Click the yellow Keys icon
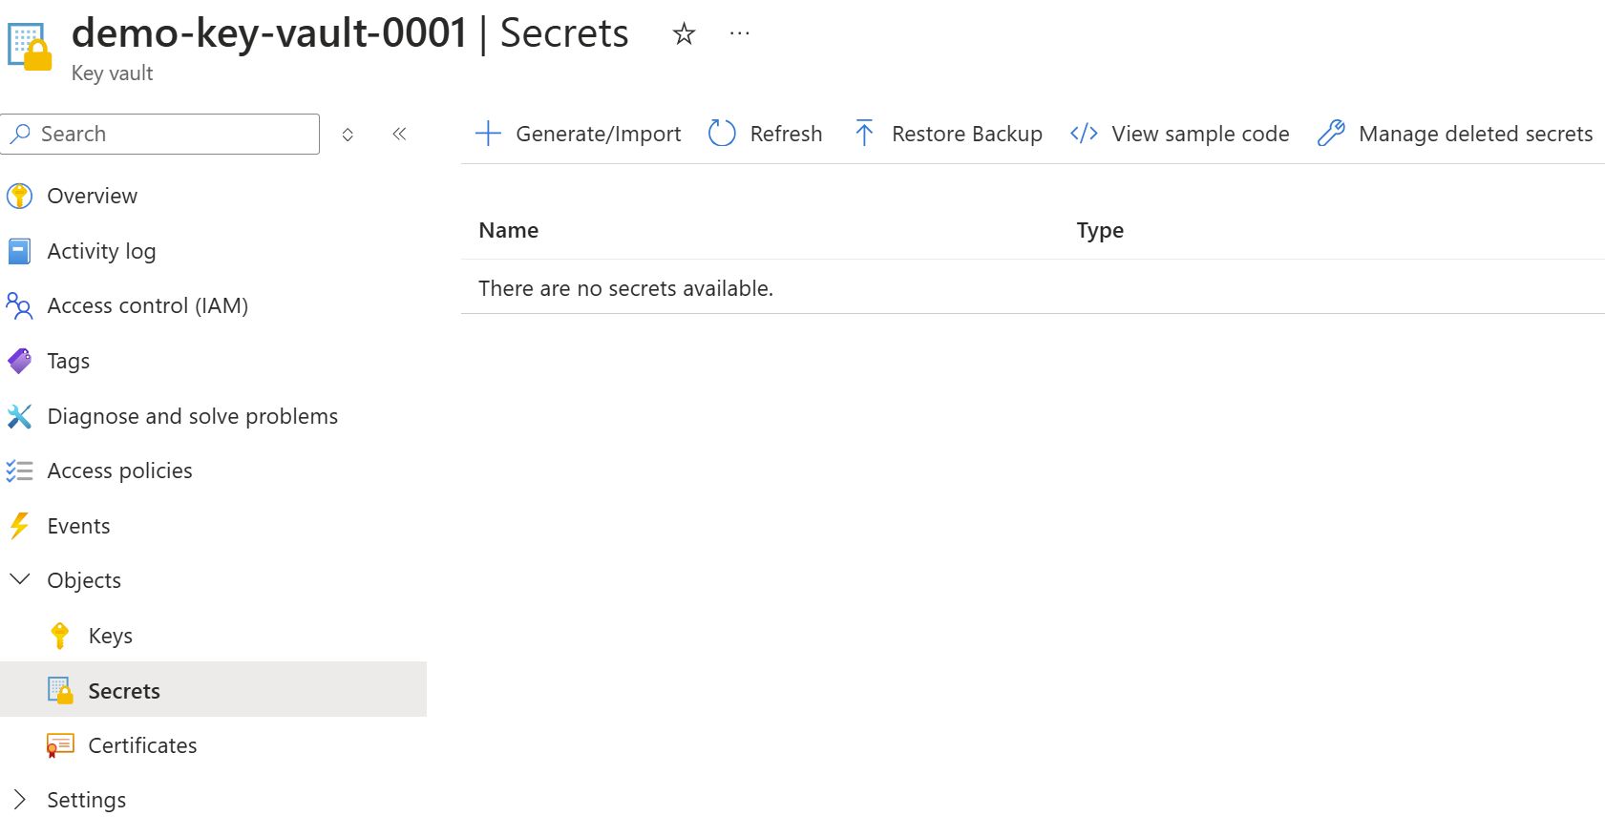 tap(60, 636)
